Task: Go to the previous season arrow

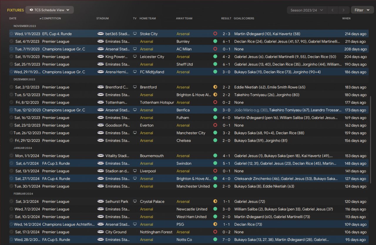Action: [x=332, y=10]
